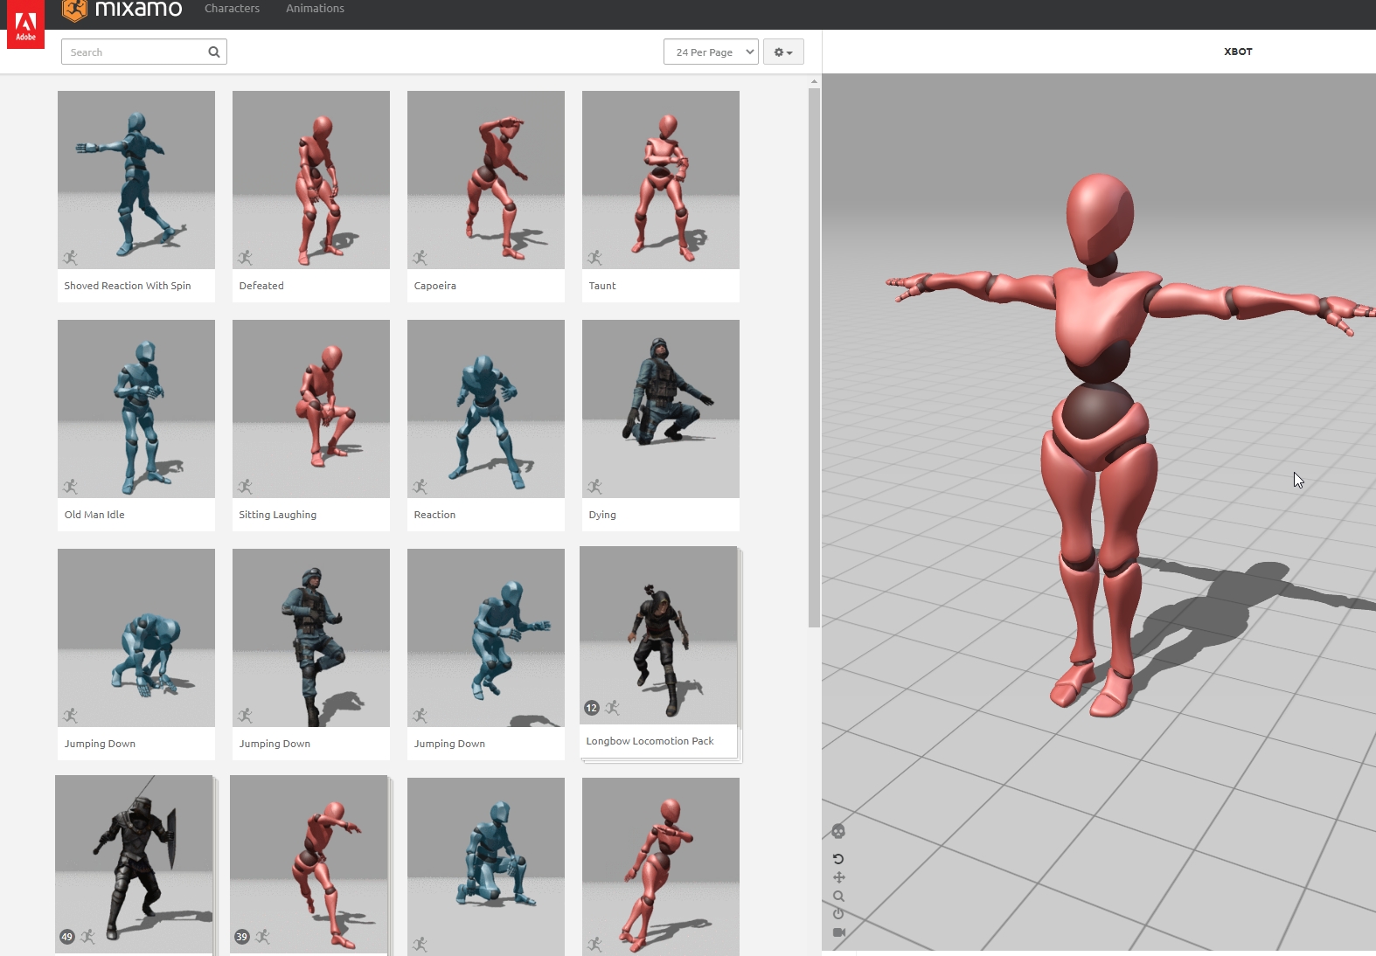Open the Animations tab
Screen dimensions: 1376x956
[x=315, y=9]
